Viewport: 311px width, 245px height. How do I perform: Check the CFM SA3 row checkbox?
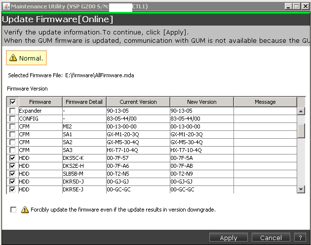(12, 150)
